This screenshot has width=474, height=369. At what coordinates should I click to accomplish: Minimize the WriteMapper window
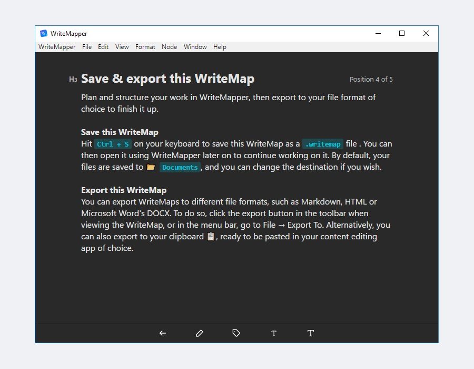click(378, 33)
